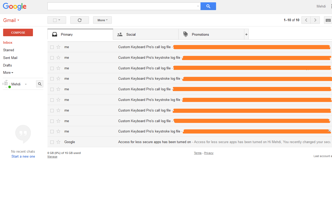Open the Starred folder
Screen dimensions: 332x207
(x=9, y=50)
